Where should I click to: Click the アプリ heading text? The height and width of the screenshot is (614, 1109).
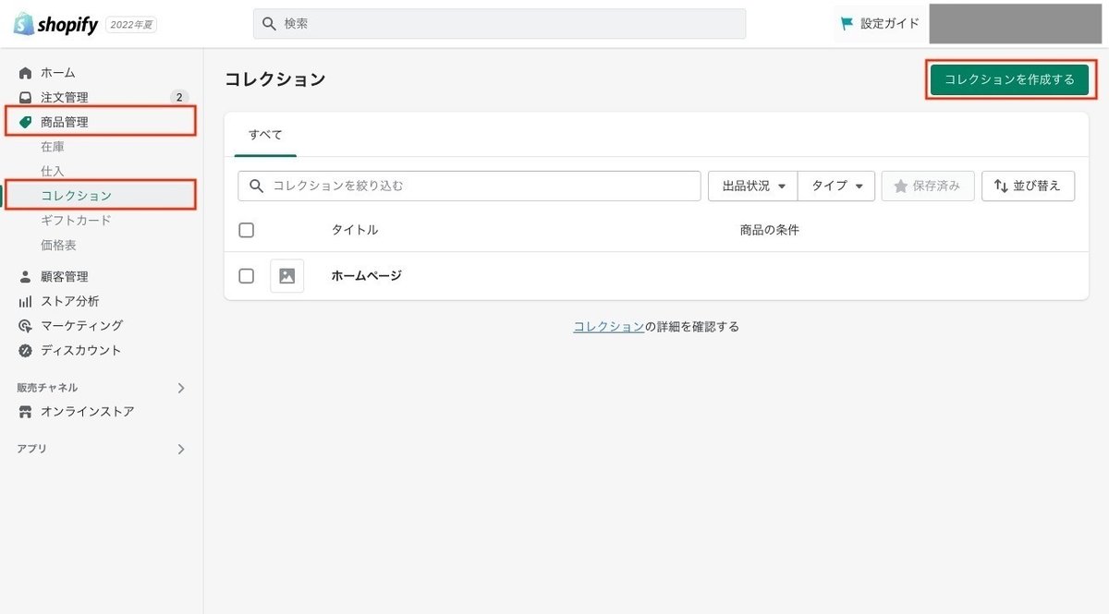tap(31, 449)
